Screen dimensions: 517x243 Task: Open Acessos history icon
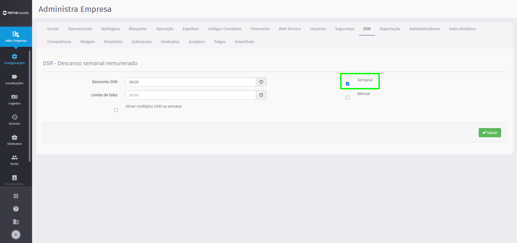point(15,117)
